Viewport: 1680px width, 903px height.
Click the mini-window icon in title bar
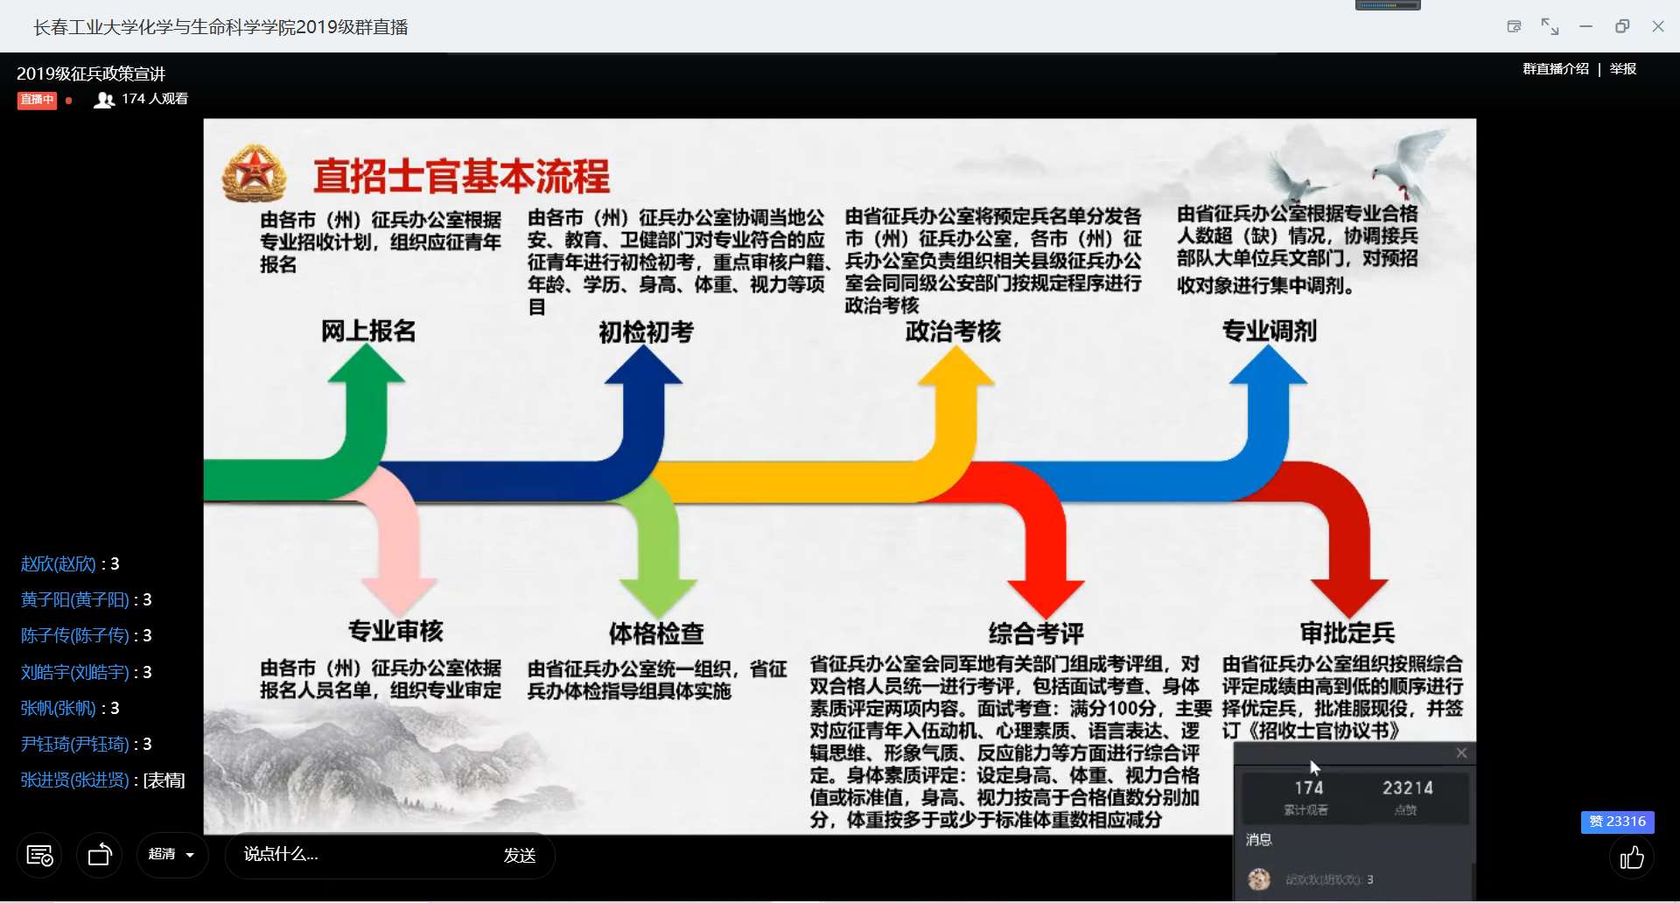click(1514, 26)
